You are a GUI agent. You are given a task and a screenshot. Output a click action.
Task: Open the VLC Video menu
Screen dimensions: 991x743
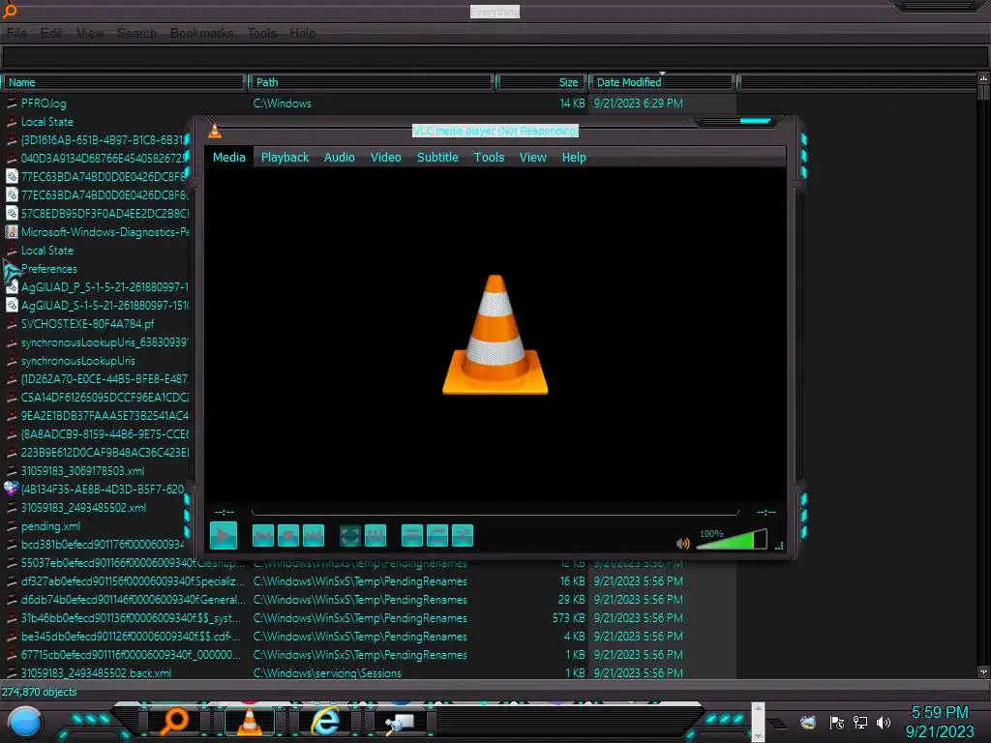385,158
